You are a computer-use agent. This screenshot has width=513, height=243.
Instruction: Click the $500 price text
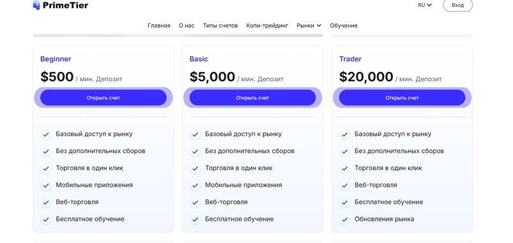coord(57,77)
